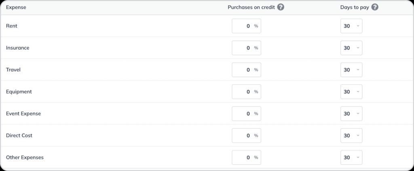Click the Expense column header
414x171 pixels.
17,7
